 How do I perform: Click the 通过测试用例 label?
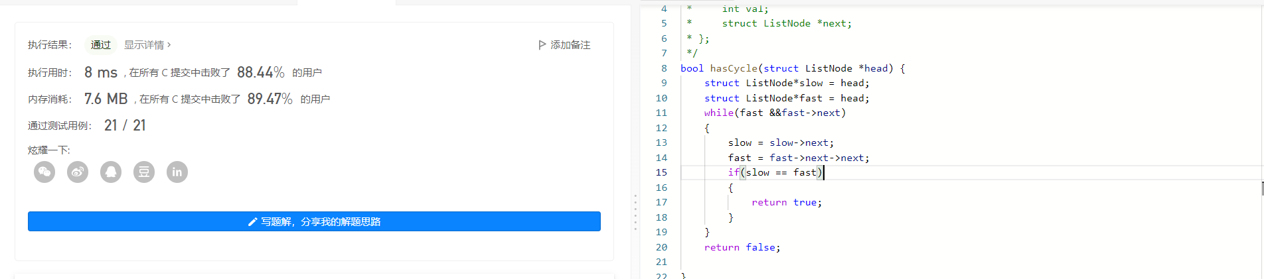(60, 126)
